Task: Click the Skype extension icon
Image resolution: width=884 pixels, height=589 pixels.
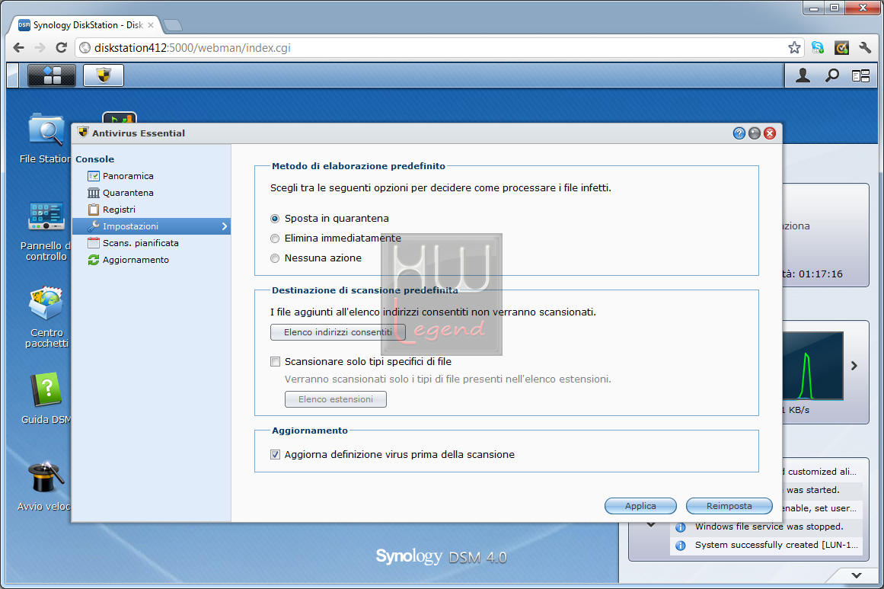Action: pyautogui.click(x=818, y=48)
